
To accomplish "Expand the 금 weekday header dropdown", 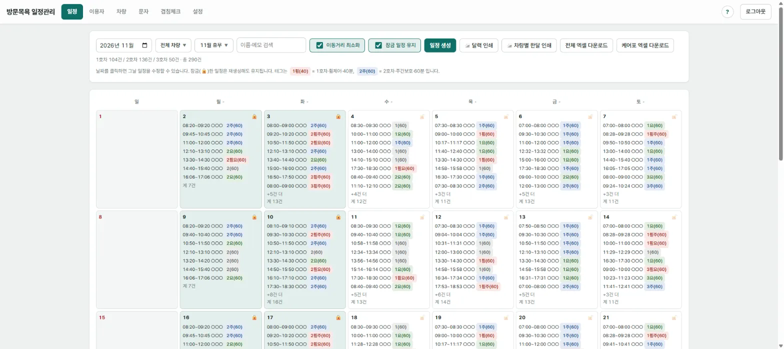I will coord(556,101).
